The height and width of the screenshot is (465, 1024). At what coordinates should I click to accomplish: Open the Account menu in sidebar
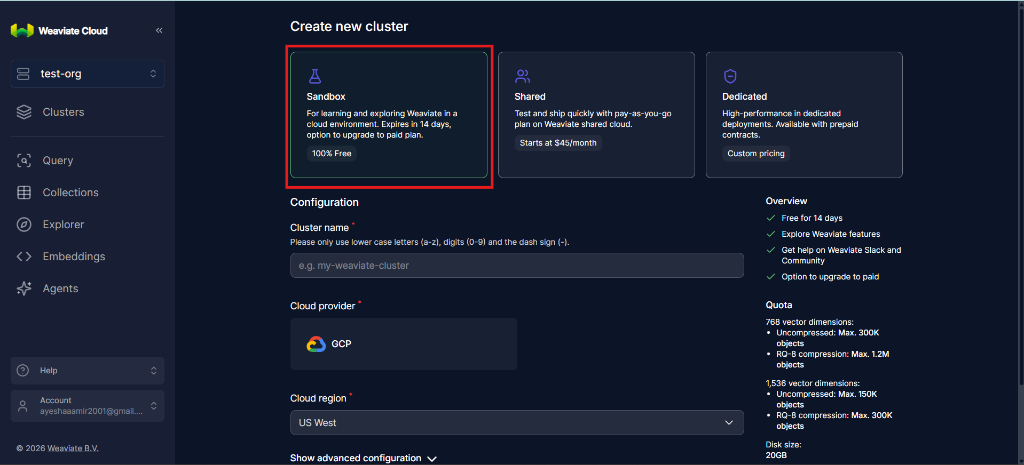88,406
